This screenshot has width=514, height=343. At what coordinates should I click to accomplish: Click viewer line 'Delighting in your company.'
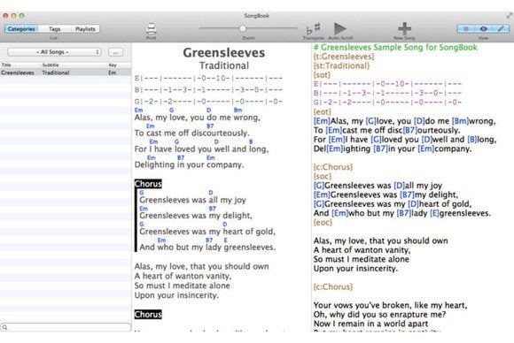coord(189,164)
